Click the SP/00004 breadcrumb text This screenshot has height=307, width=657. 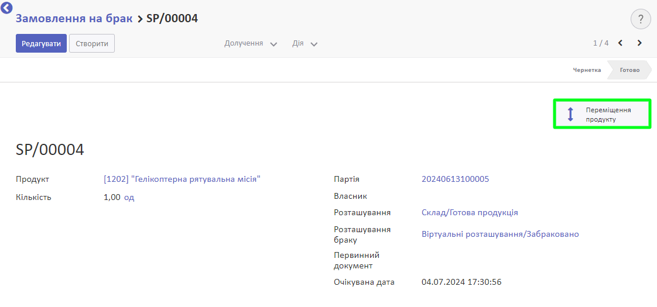pyautogui.click(x=172, y=18)
